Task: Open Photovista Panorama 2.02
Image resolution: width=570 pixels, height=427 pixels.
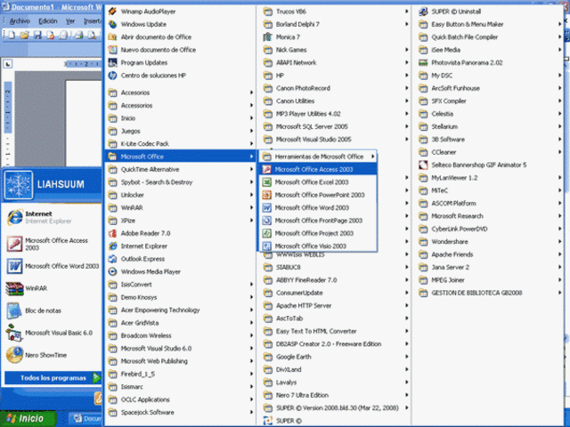Action: pos(489,62)
